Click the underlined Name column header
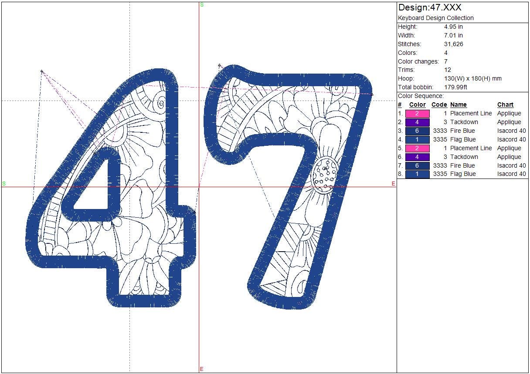Screen dimensions: 530x374 pos(458,105)
